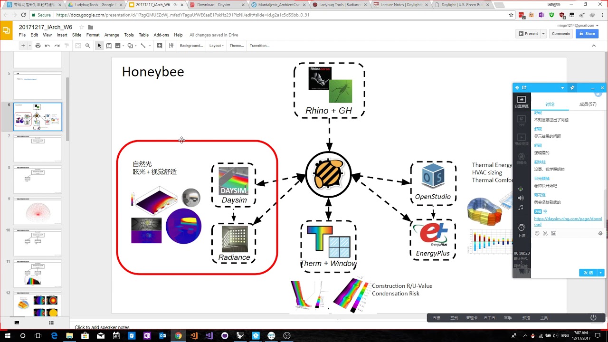Image resolution: width=608 pixels, height=342 pixels.
Task: Move presentation using the folder icon
Action: (91, 27)
